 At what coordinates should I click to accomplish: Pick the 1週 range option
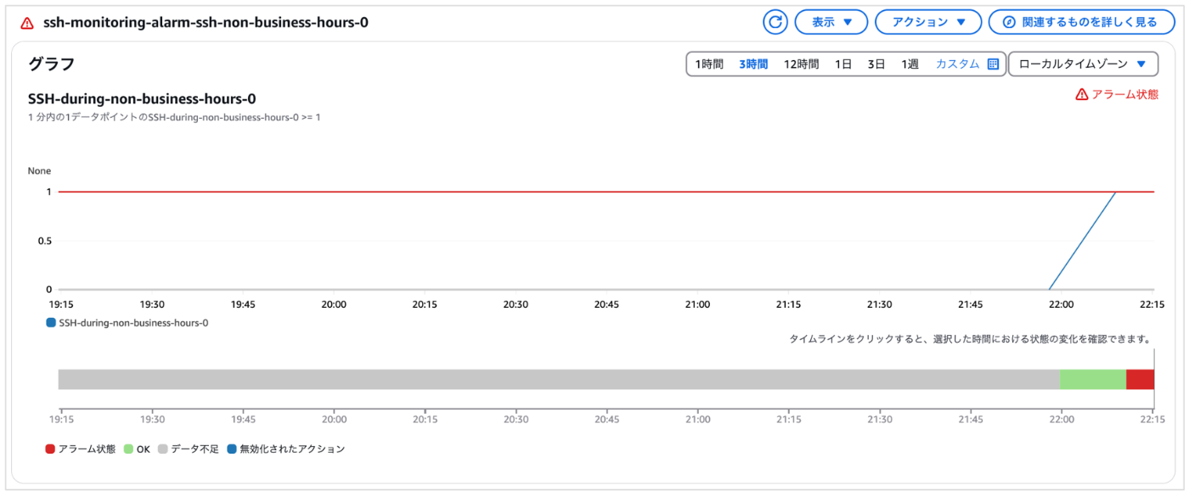tap(910, 64)
